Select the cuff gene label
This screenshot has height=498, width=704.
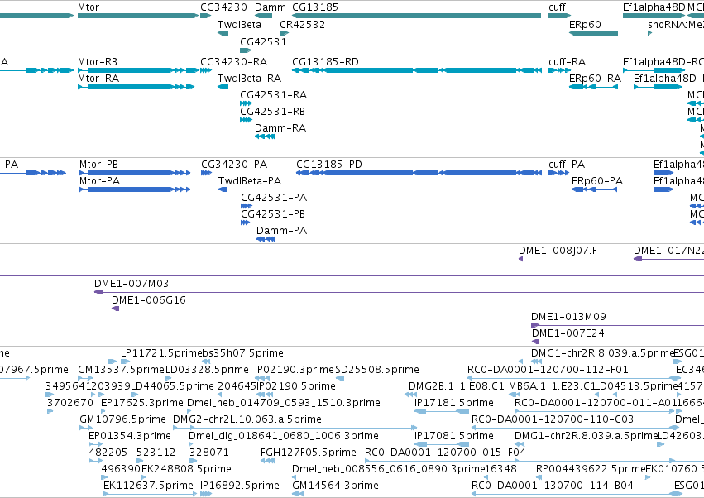(x=558, y=7)
